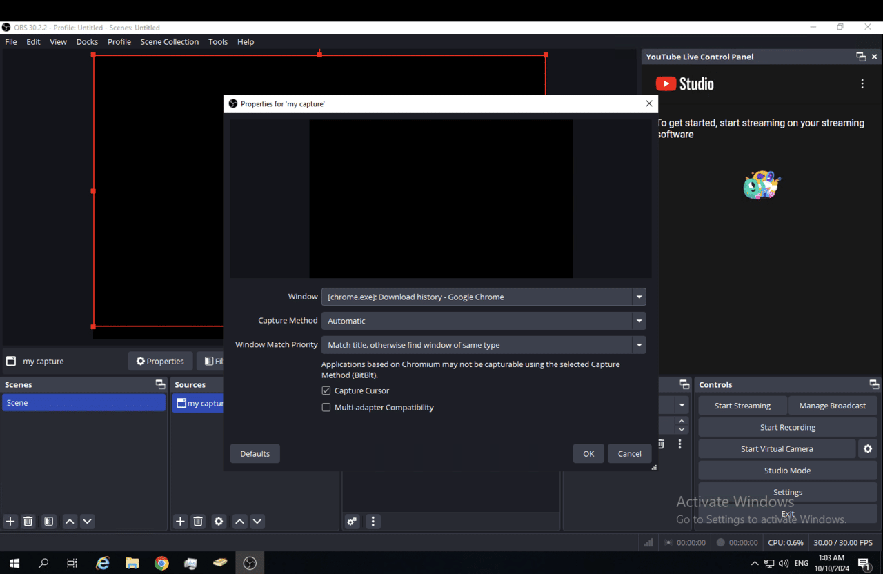Open scene filters via the filter icon
The height and width of the screenshot is (574, 883).
(48, 521)
